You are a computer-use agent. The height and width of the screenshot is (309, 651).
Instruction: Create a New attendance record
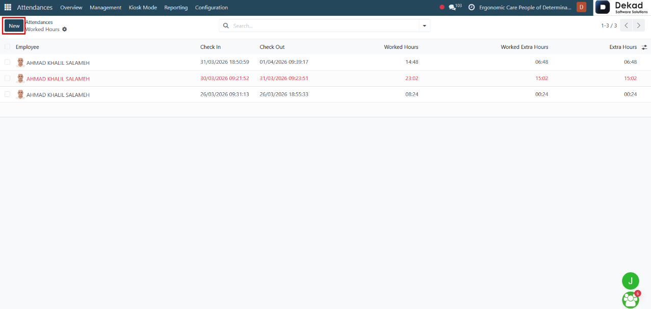pos(14,25)
